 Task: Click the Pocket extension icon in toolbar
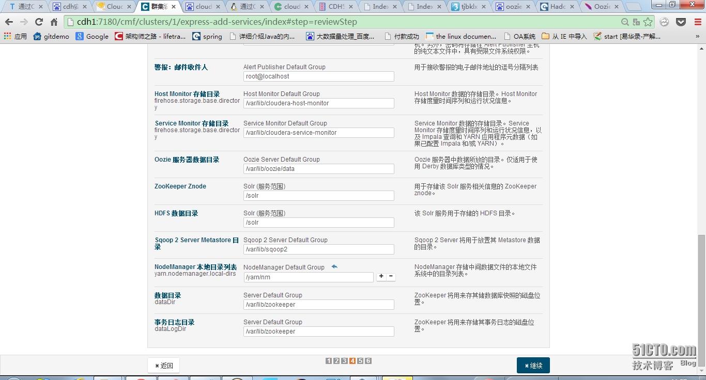pos(681,22)
